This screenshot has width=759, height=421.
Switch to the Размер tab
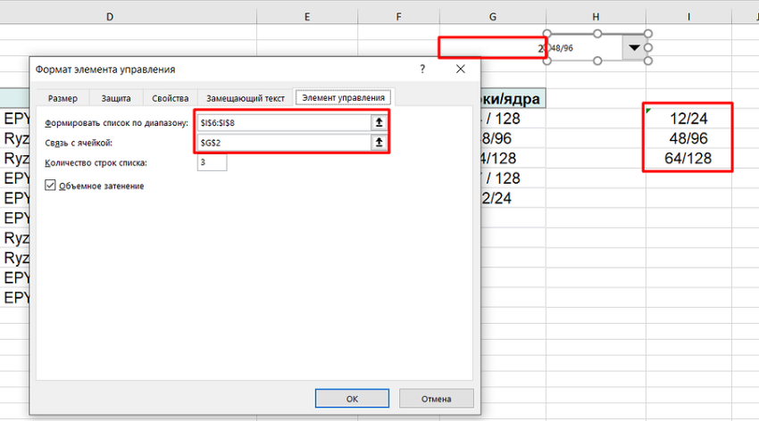click(63, 98)
